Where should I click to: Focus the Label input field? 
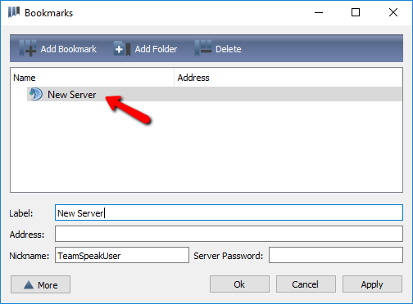(x=229, y=212)
